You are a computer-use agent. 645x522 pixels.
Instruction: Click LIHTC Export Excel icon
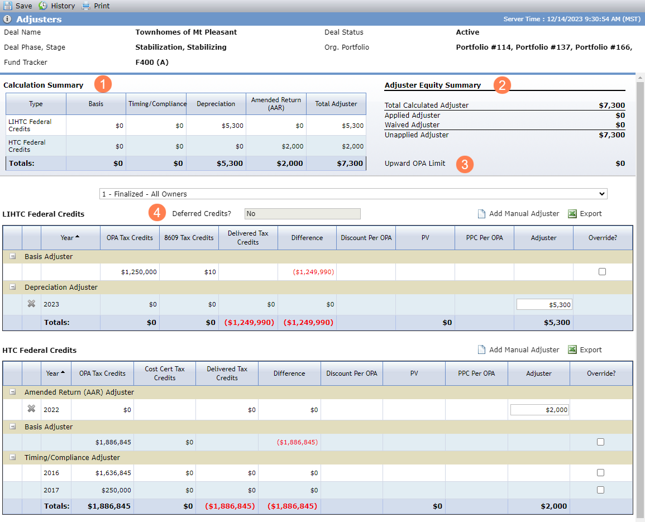click(x=572, y=213)
